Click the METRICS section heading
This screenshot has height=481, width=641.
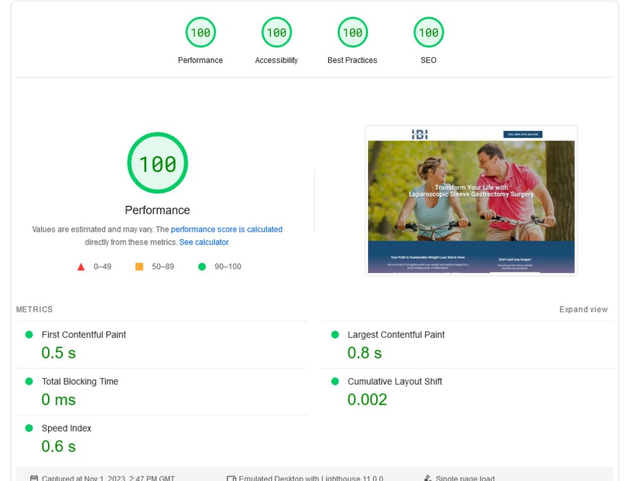coord(35,310)
